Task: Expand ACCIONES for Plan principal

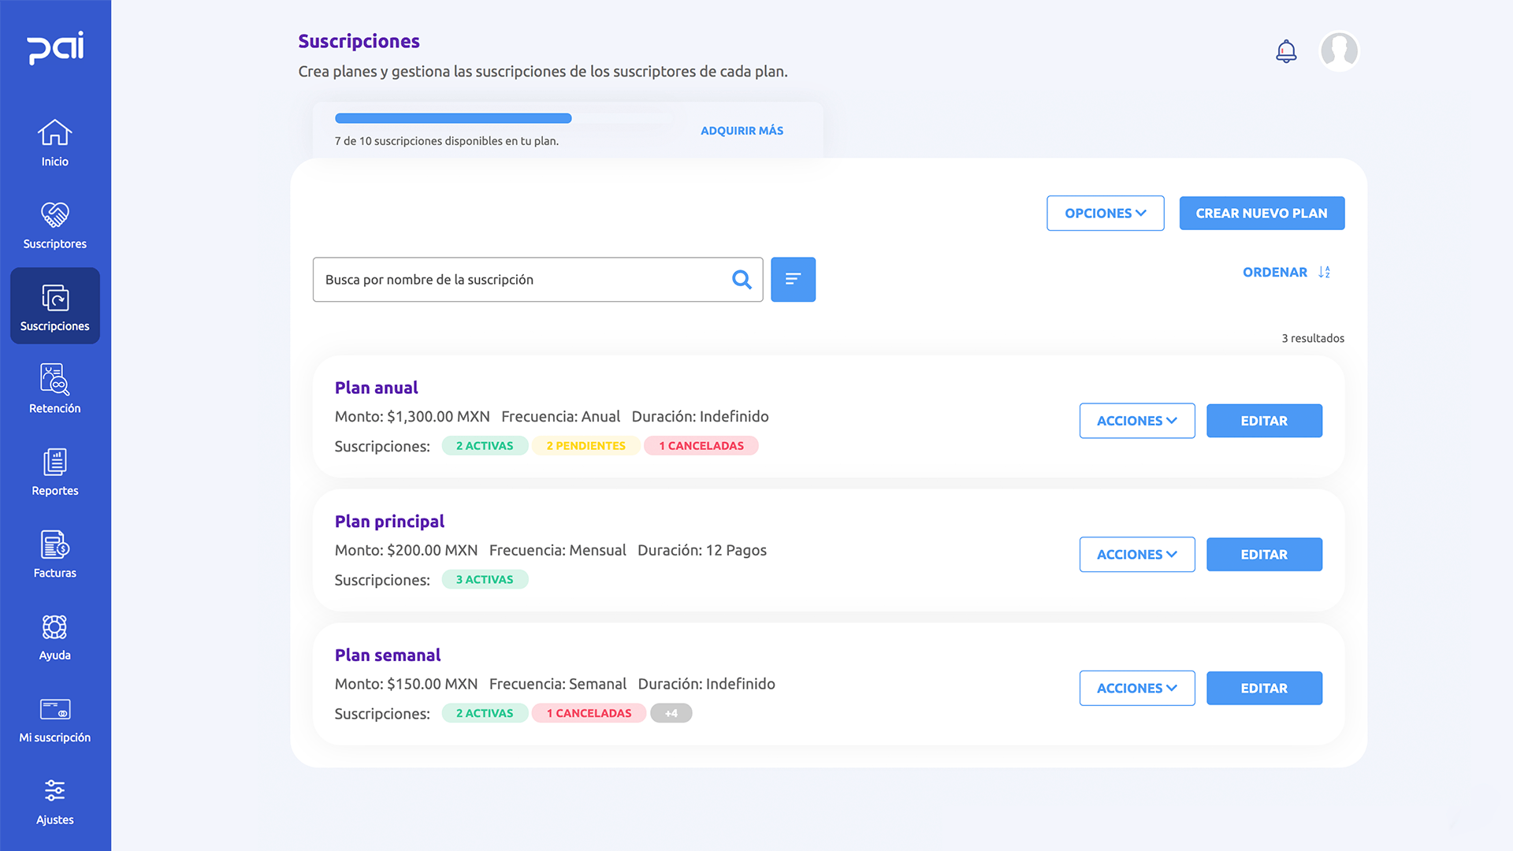Action: [1137, 555]
